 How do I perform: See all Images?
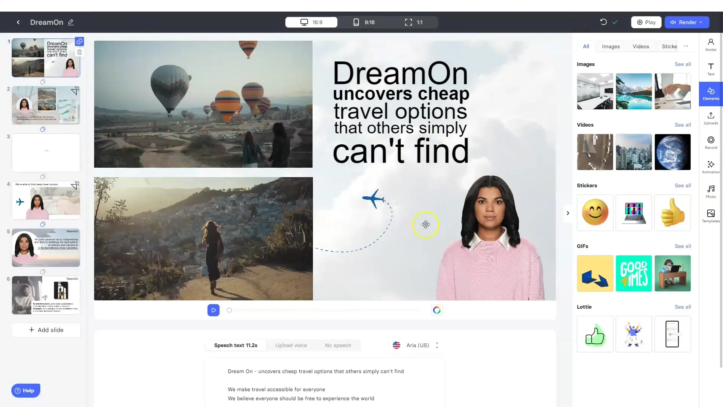point(682,64)
